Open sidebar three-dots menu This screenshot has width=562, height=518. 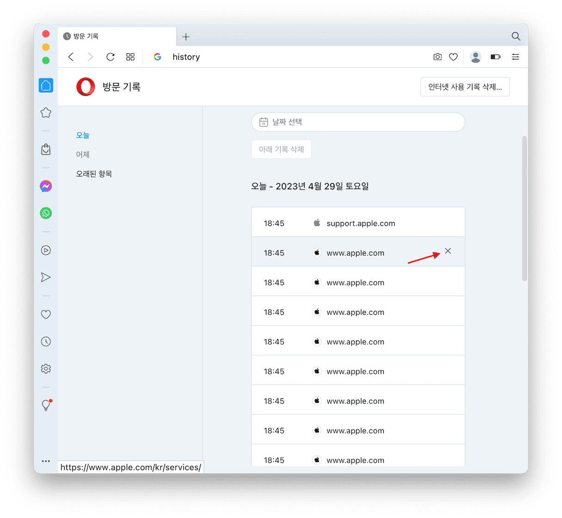(x=46, y=461)
